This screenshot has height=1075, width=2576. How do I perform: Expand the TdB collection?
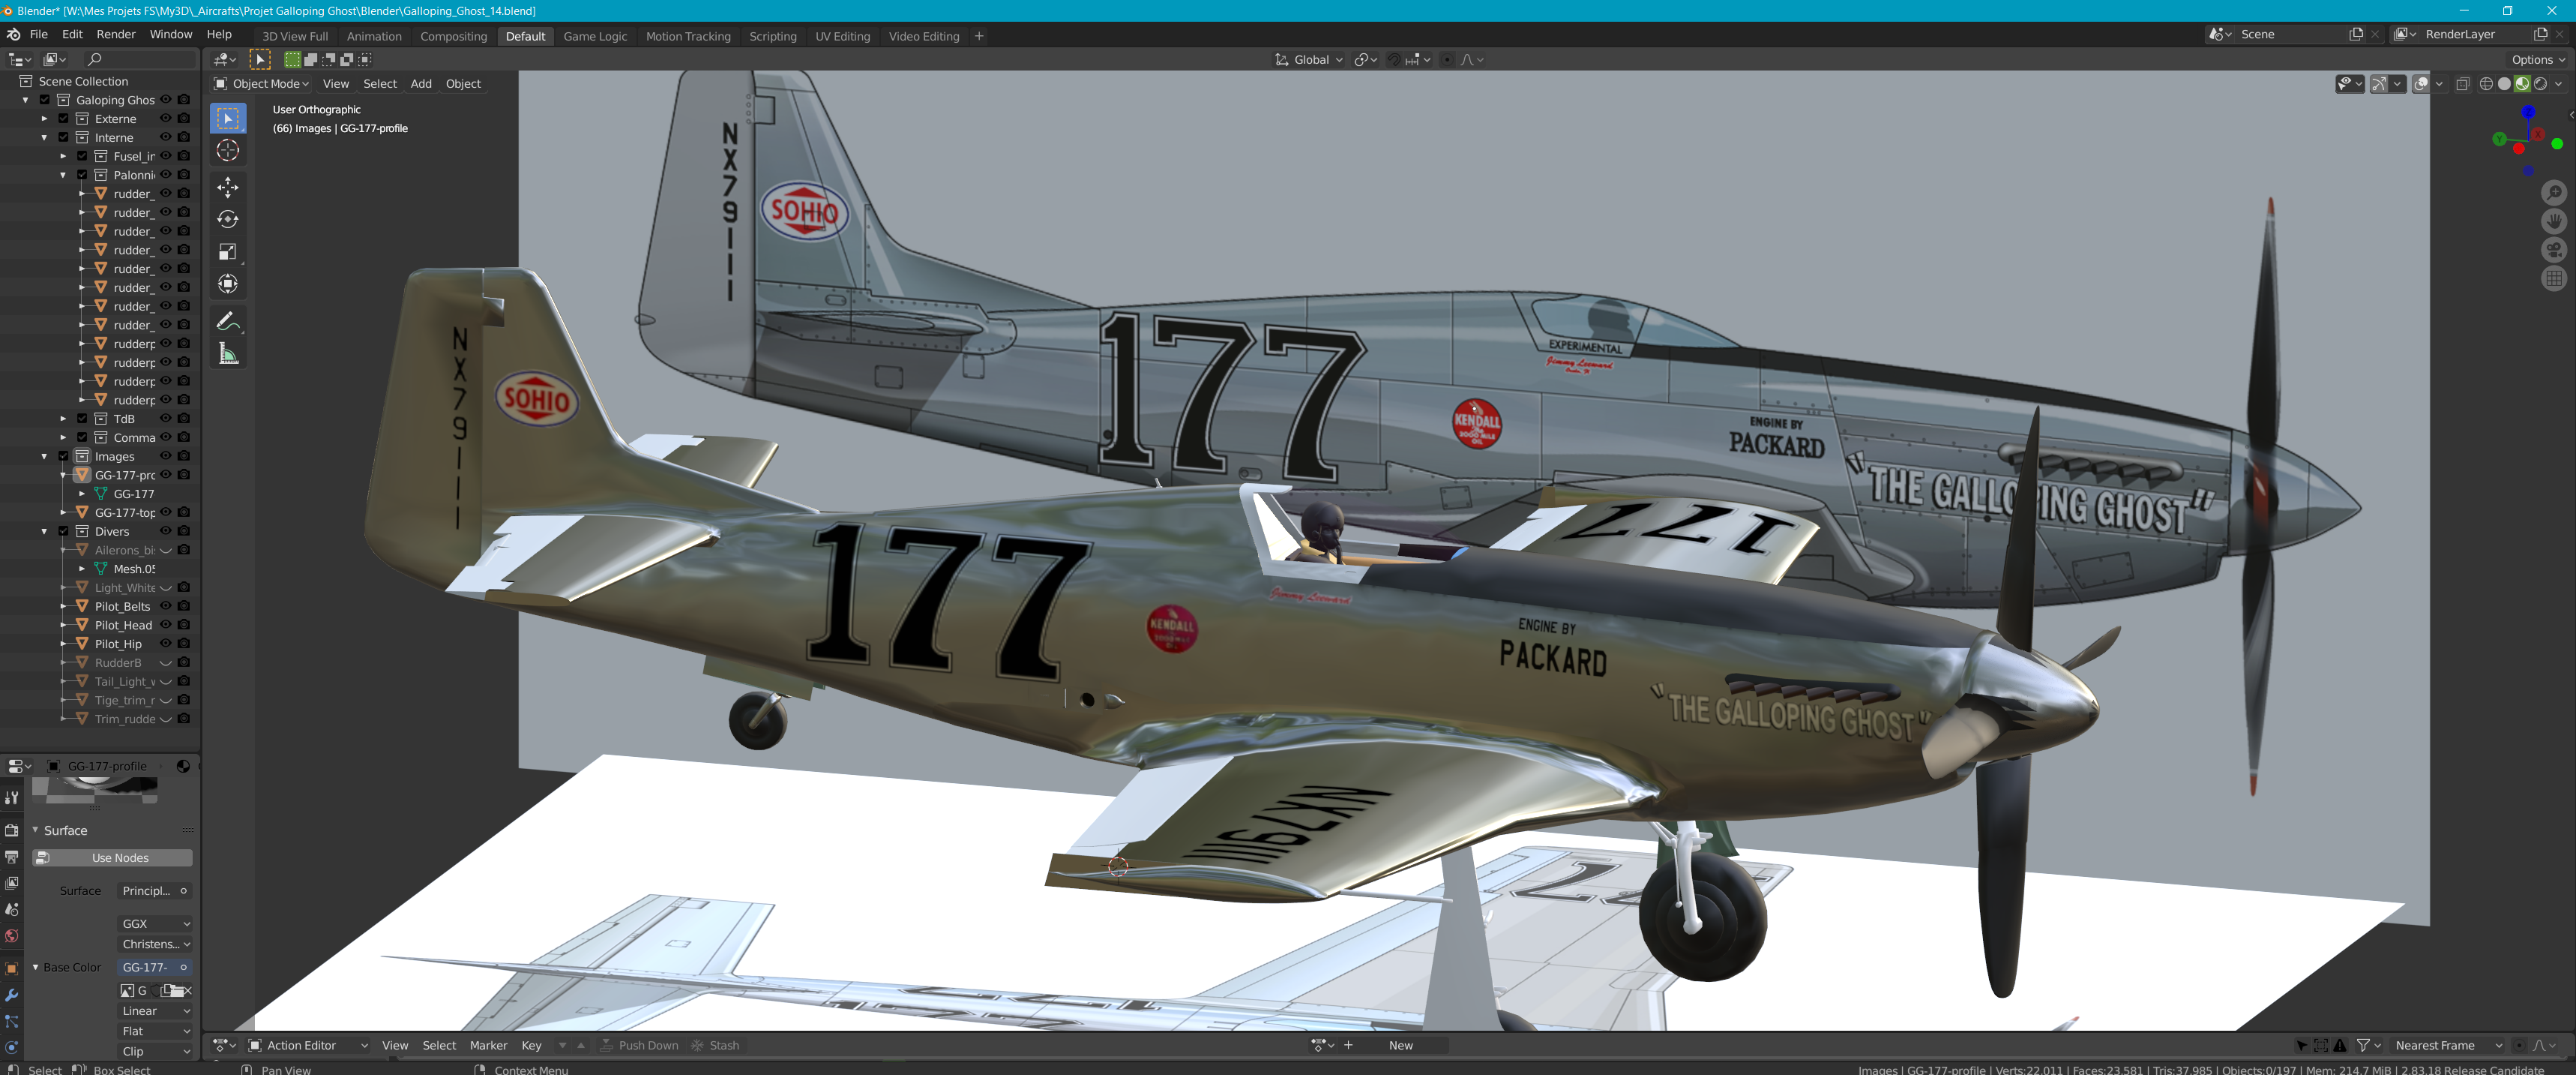click(63, 419)
